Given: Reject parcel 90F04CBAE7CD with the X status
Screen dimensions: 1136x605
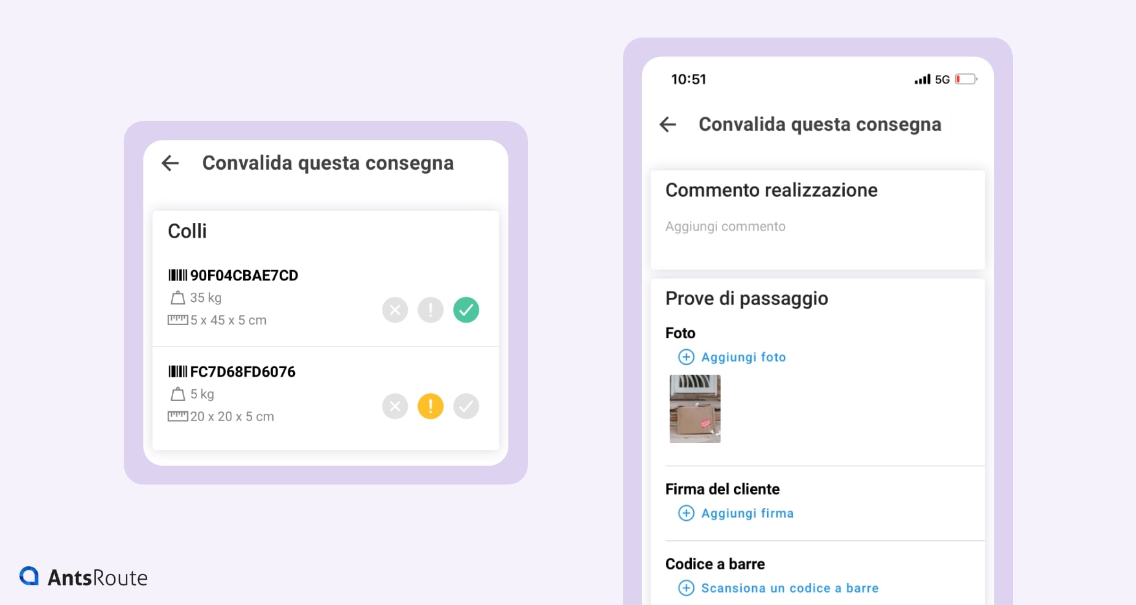Looking at the screenshot, I should [395, 310].
